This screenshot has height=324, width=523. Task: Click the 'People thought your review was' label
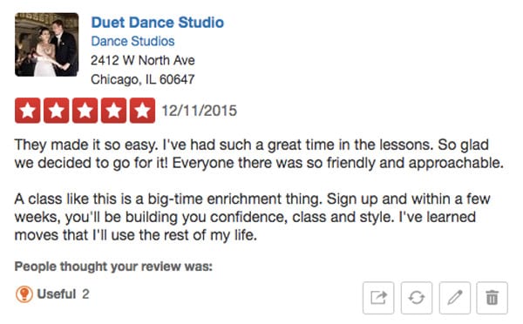[113, 267]
